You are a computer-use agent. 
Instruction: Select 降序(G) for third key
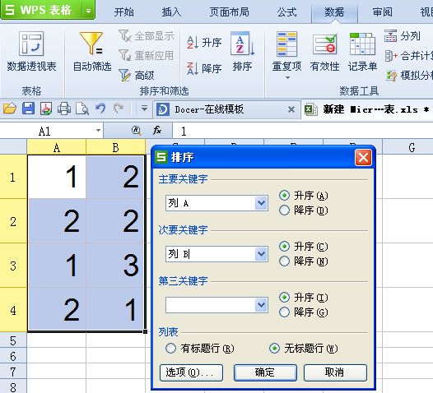coord(284,312)
